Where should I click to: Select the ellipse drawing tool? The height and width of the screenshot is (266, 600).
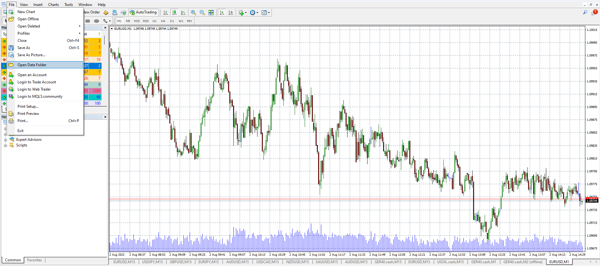[97, 21]
